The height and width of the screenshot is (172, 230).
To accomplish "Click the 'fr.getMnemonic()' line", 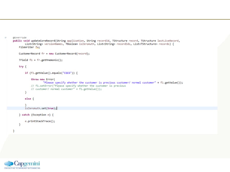I will [41, 60].
